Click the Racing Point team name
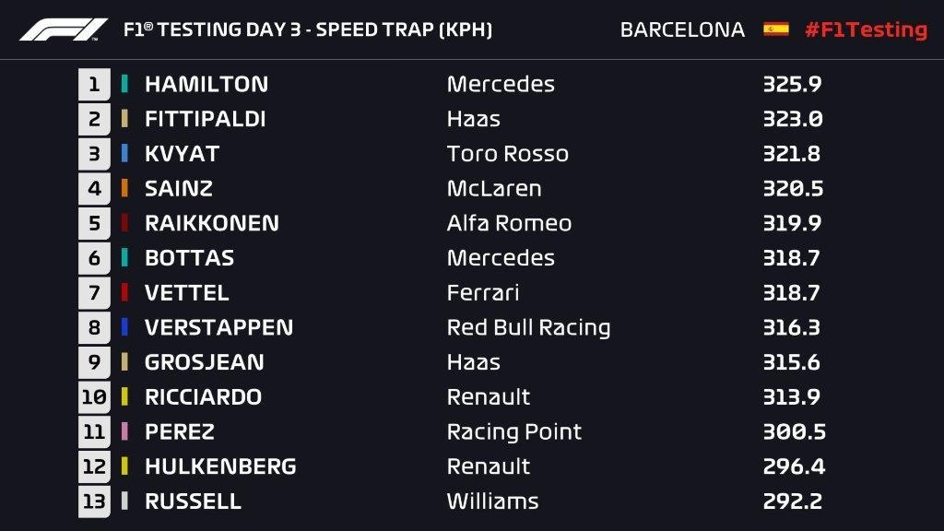The height and width of the screenshot is (531, 944). (513, 431)
